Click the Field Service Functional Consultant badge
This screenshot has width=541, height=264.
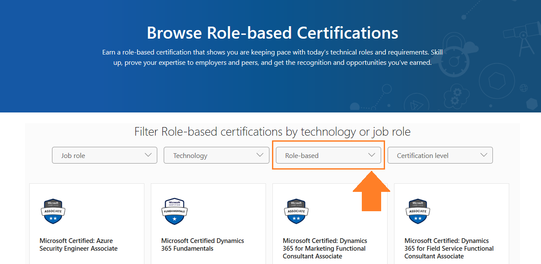click(418, 211)
